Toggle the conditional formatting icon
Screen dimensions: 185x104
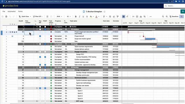pos(123,16)
